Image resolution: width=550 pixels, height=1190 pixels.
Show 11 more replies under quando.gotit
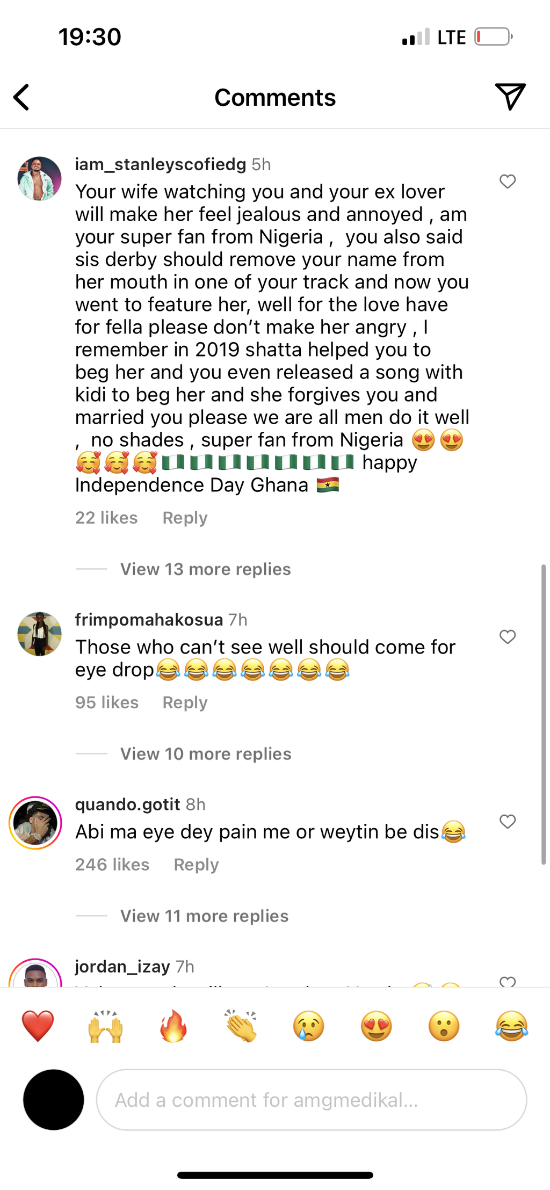pyautogui.click(x=204, y=916)
